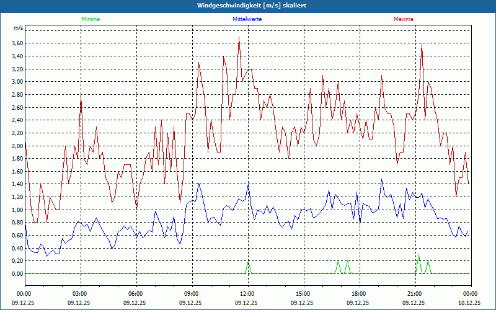496x310 pixels.
Task: Click the green minima spike at 12:00
Action: [249, 262]
